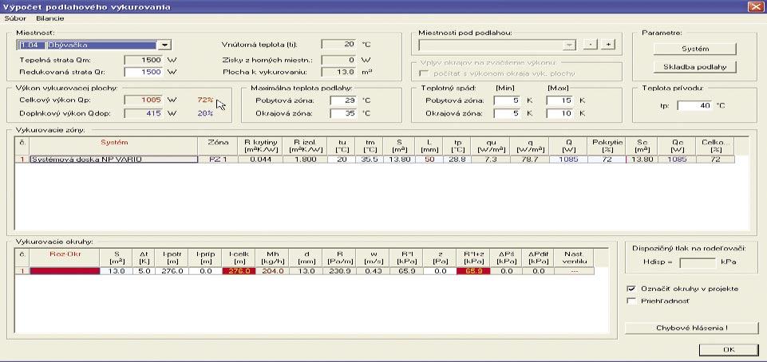767x362 pixels.
Task: Click the Pokrytie cell in zones table
Action: pyautogui.click(x=607, y=159)
